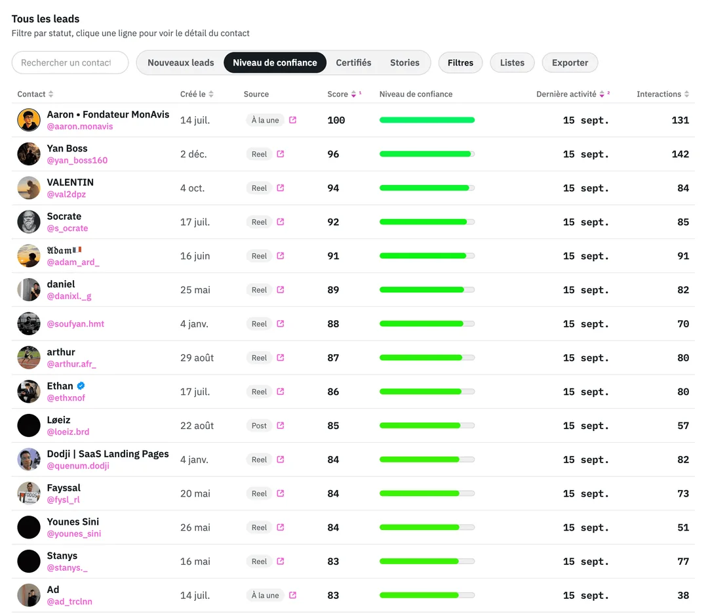Open external link icon for Stanys

click(281, 561)
